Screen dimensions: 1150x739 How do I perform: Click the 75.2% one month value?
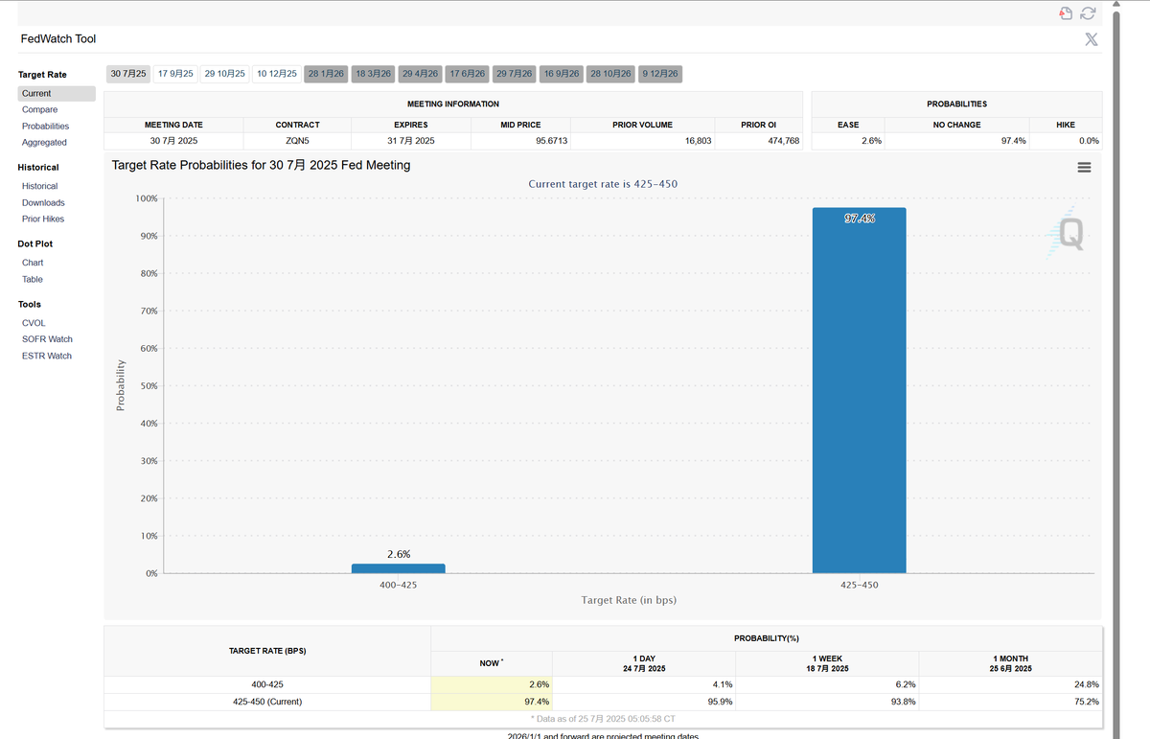click(1086, 702)
